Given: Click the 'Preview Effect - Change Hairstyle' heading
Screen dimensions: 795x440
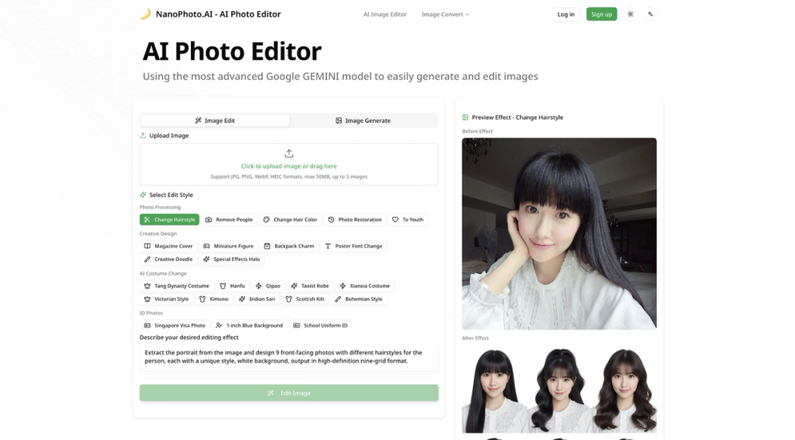Looking at the screenshot, I should point(518,118).
